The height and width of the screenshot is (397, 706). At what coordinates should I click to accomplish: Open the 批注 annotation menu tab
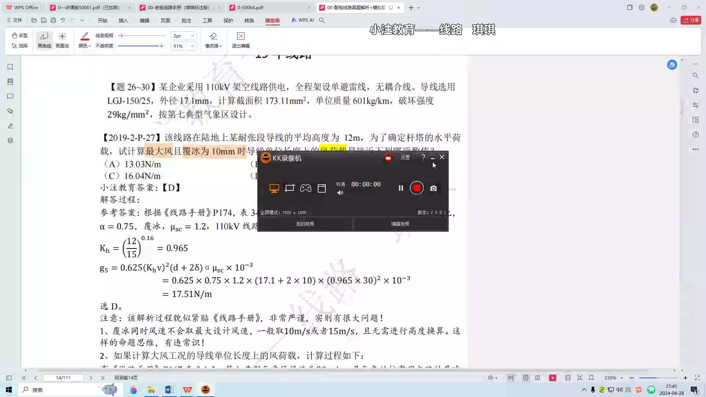[186, 20]
